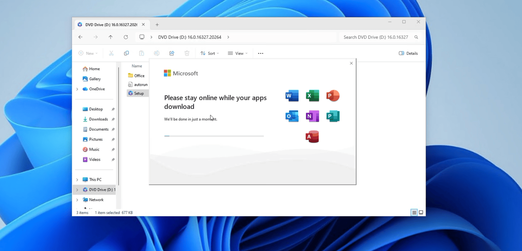
Task: Go up one folder level
Action: pos(111,37)
